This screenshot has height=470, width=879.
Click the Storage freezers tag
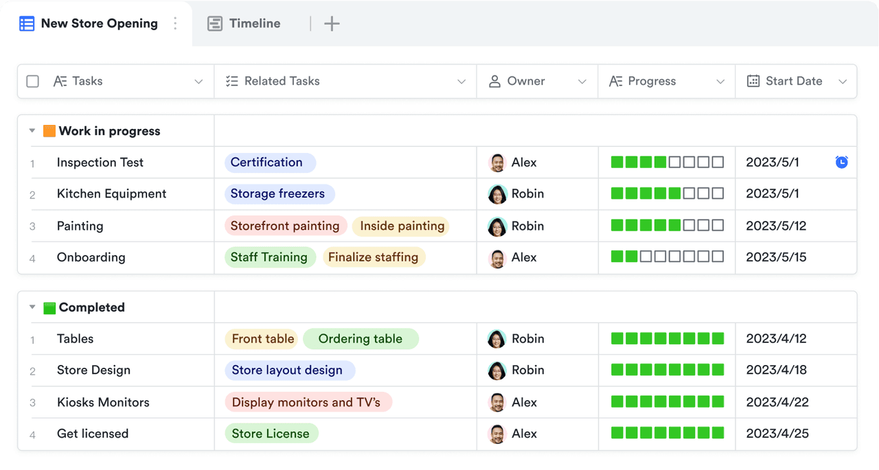tap(279, 194)
